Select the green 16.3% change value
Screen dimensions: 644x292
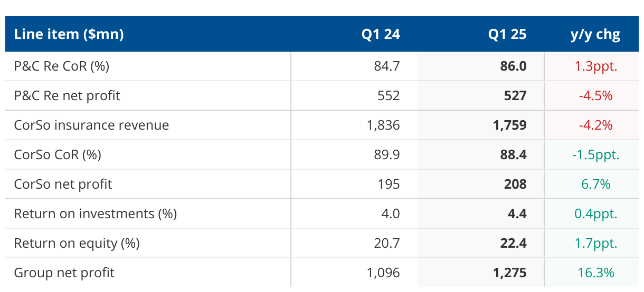[x=596, y=273]
